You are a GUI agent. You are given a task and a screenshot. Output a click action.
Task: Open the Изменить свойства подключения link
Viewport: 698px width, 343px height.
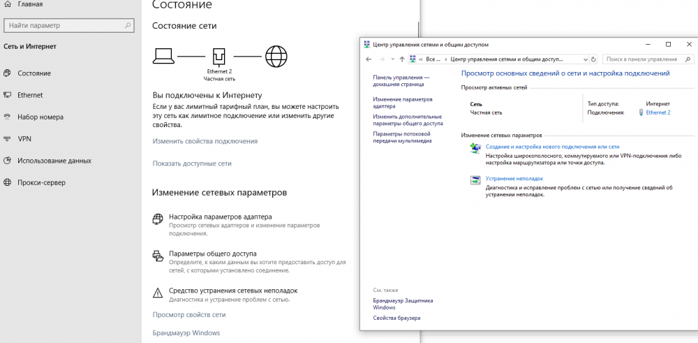click(205, 141)
